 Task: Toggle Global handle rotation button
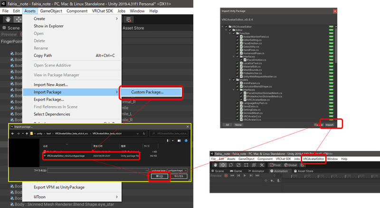click(x=291, y=165)
